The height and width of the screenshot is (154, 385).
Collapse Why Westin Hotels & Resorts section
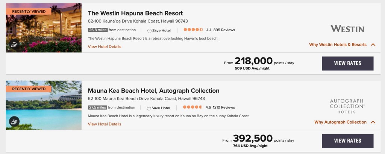(373, 45)
